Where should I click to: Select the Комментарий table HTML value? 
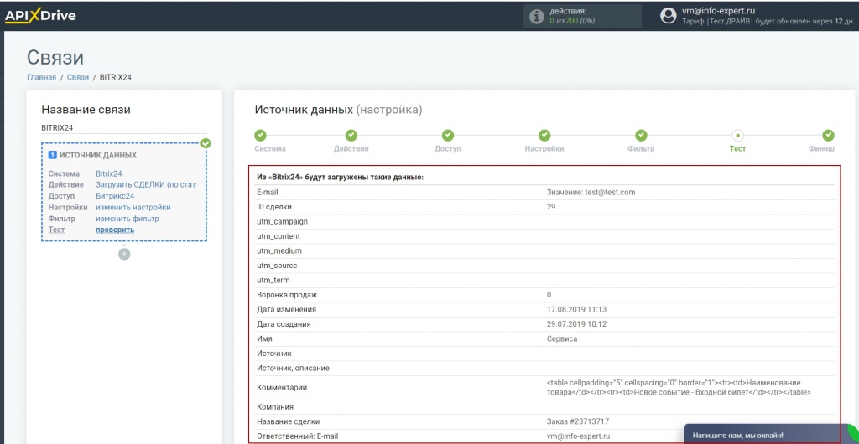point(679,388)
